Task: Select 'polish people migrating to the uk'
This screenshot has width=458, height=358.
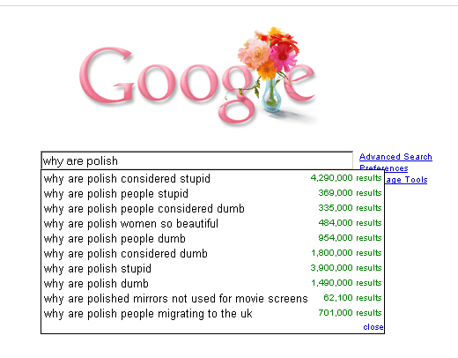Action: [x=212, y=313]
